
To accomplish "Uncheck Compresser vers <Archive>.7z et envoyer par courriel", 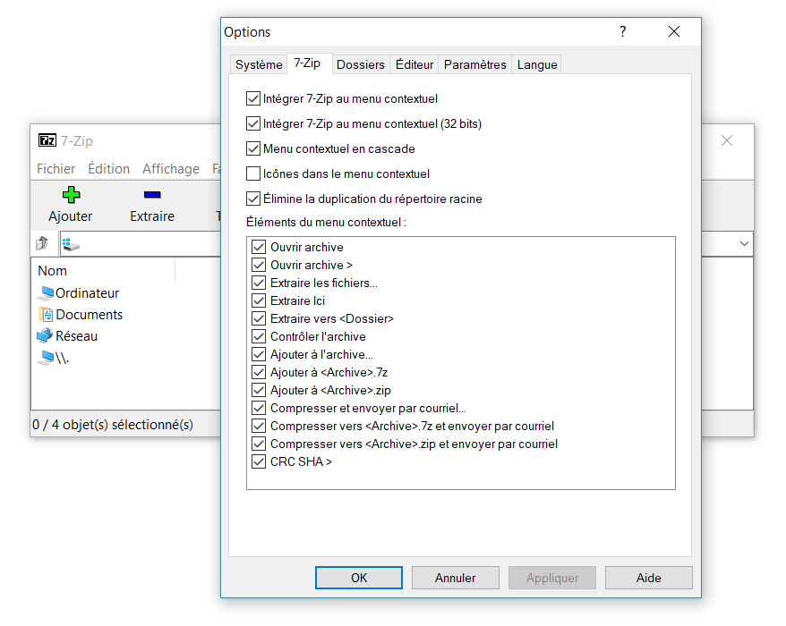I will 259,427.
